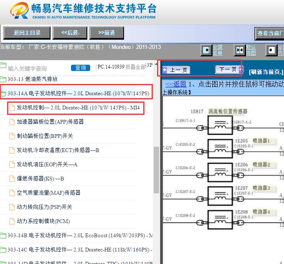Open 制动踏板位置(BPP)开关 document

pyautogui.click(x=45, y=136)
